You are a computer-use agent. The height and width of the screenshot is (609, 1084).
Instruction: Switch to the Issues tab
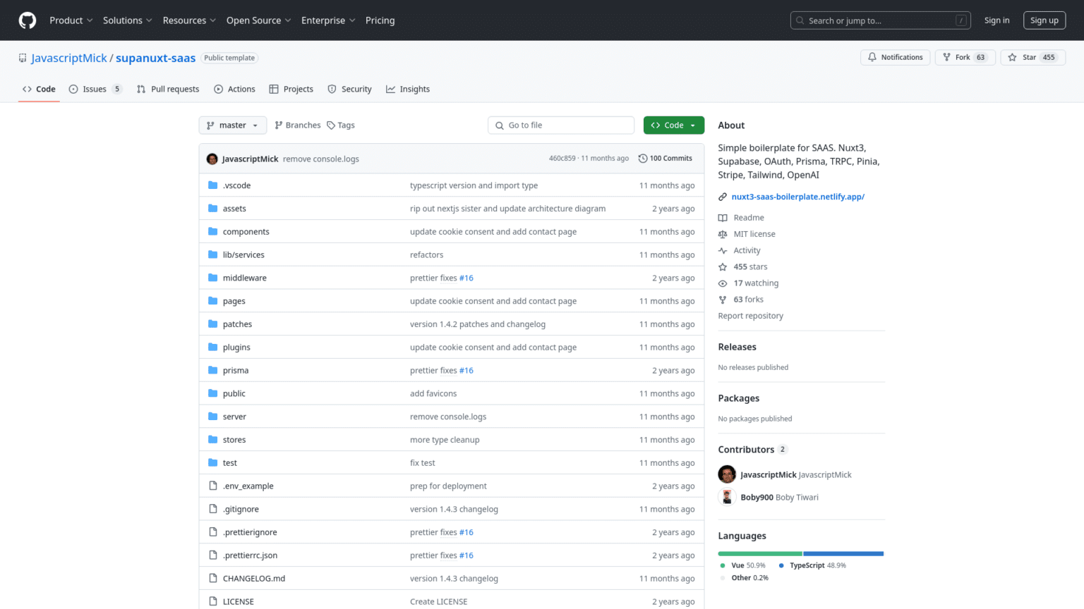[x=95, y=90]
